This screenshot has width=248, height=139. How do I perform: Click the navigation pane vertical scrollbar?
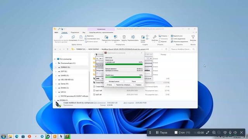tap(89, 82)
